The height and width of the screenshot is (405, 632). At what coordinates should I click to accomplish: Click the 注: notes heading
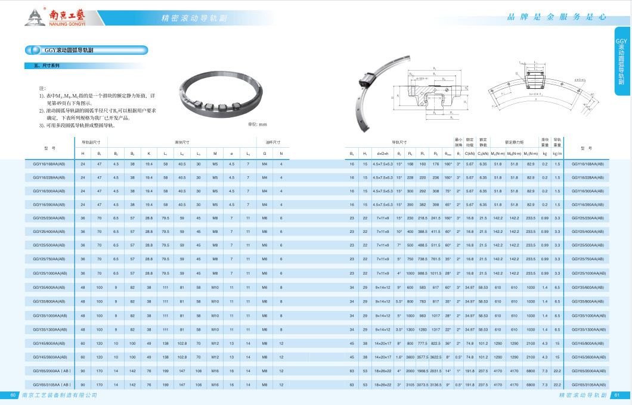click(x=42, y=88)
